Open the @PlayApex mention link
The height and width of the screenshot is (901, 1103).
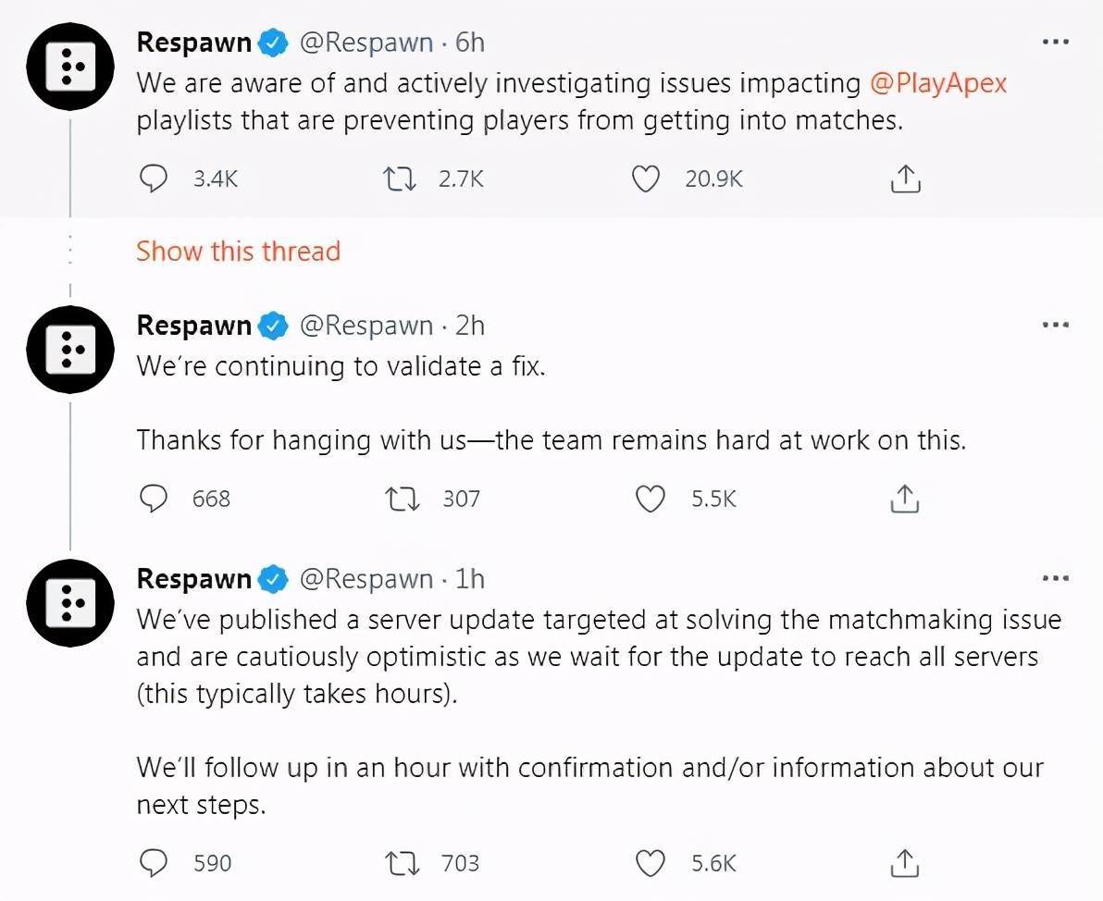[x=938, y=83]
